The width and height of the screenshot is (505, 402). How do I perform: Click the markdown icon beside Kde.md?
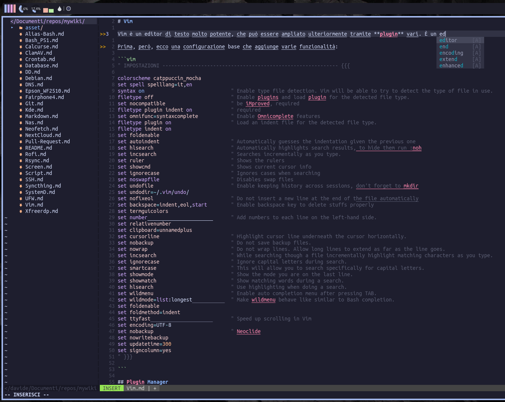point(21,110)
